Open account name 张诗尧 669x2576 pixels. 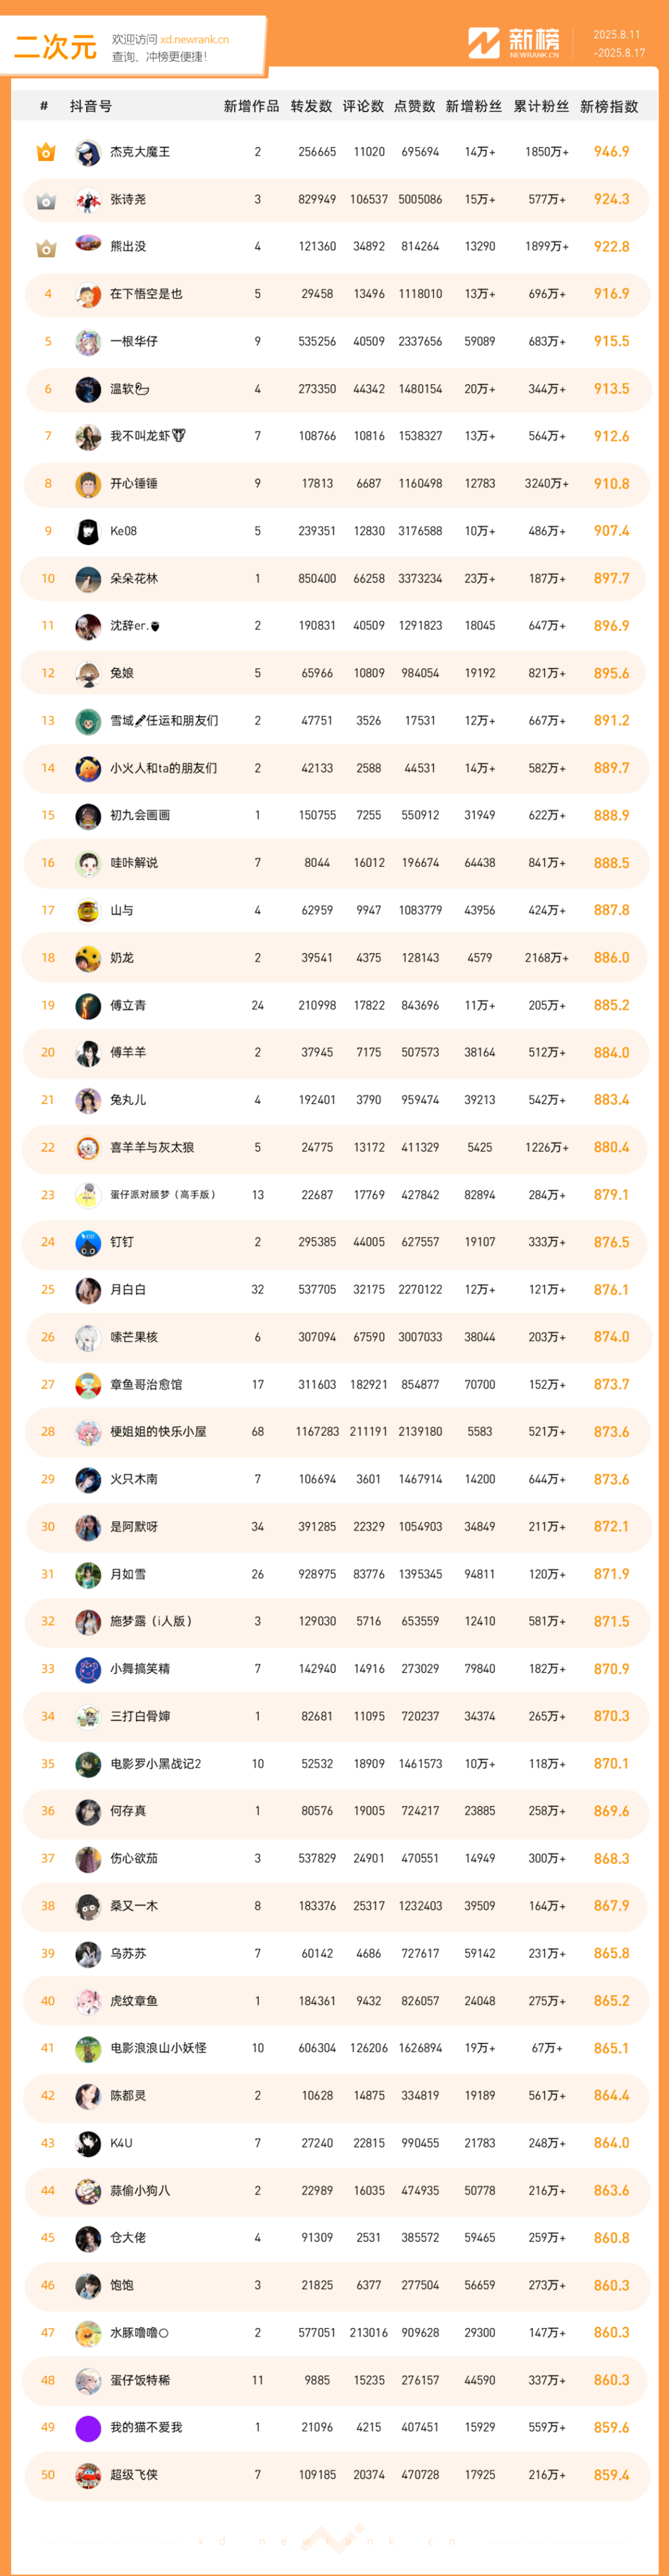point(128,200)
